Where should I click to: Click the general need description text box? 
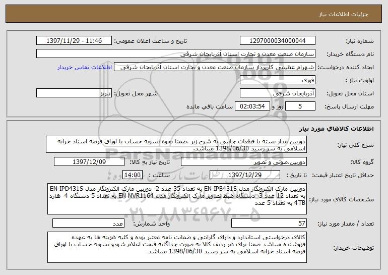point(176,144)
